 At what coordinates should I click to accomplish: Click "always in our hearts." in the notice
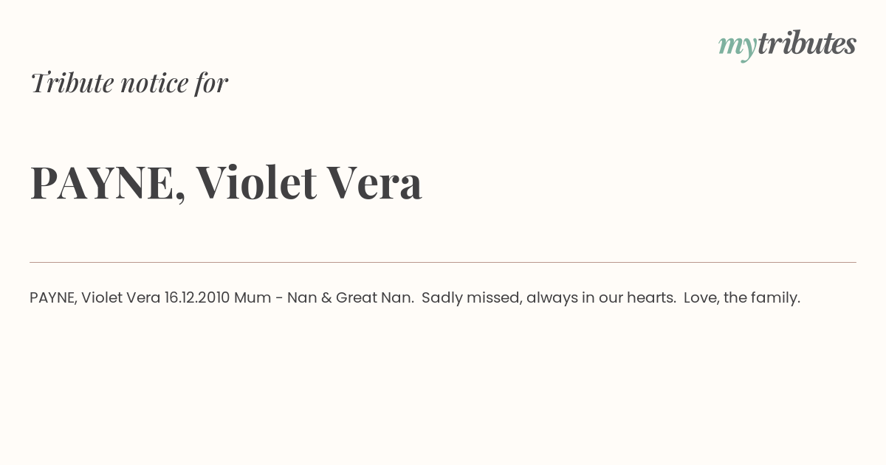click(x=602, y=298)
